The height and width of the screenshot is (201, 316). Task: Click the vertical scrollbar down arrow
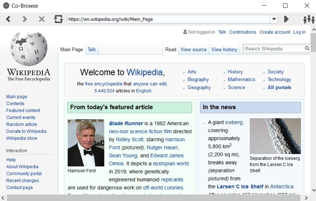(x=313, y=190)
